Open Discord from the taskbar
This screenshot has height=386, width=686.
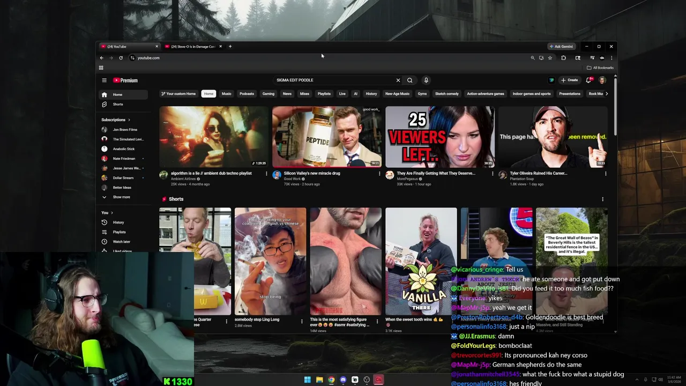(x=343, y=380)
